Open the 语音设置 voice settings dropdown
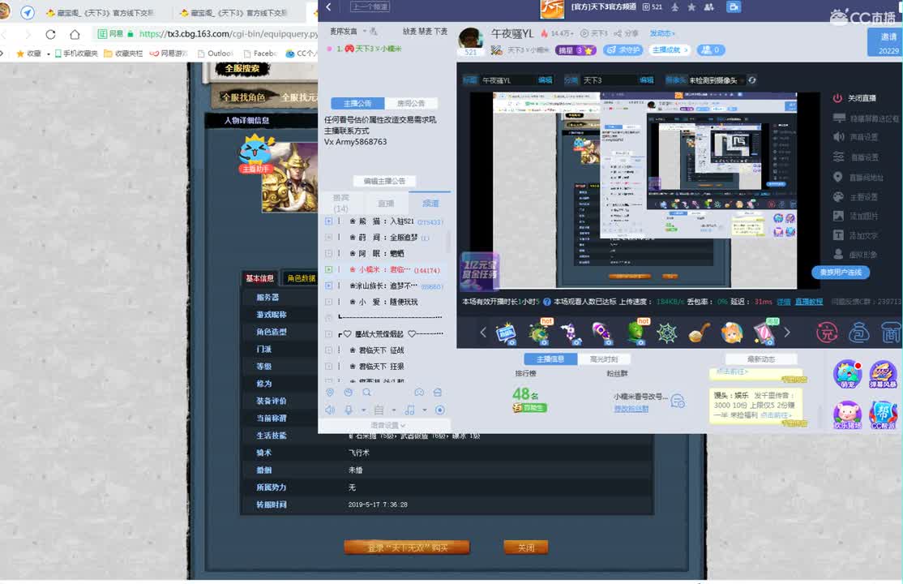This screenshot has height=584, width=903. tap(385, 424)
